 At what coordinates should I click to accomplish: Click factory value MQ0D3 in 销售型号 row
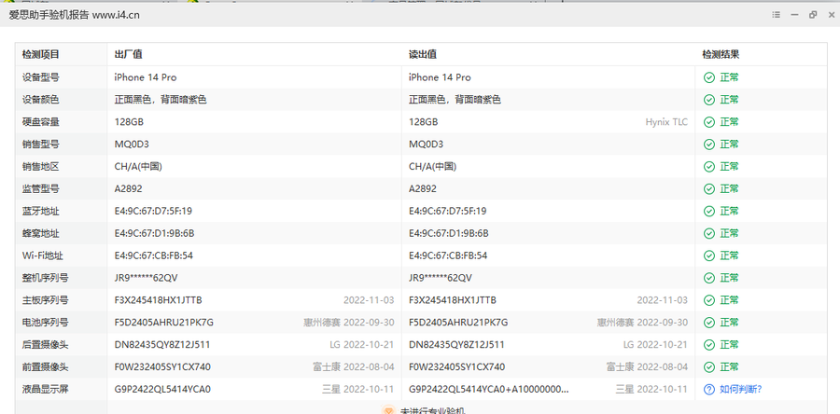pyautogui.click(x=132, y=145)
